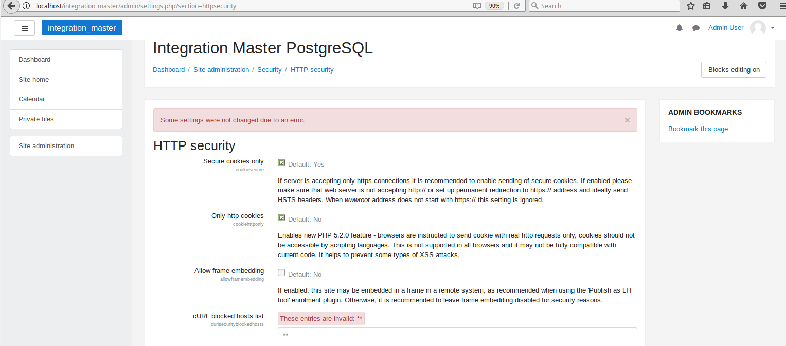Image resolution: width=786 pixels, height=346 pixels.
Task: Uncheck Only http cookies checkbox
Action: [x=281, y=217]
